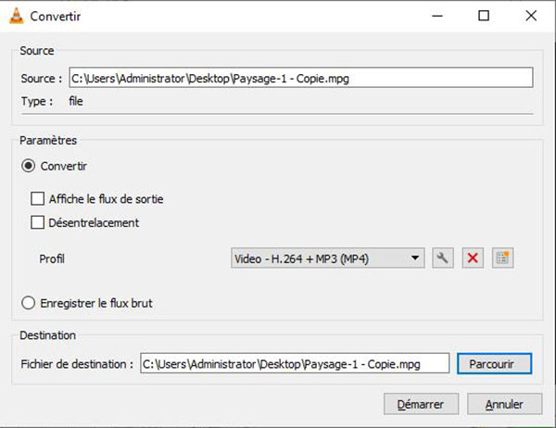Image resolution: width=556 pixels, height=428 pixels.
Task: Select the Convertir radio button
Action: coord(29,167)
